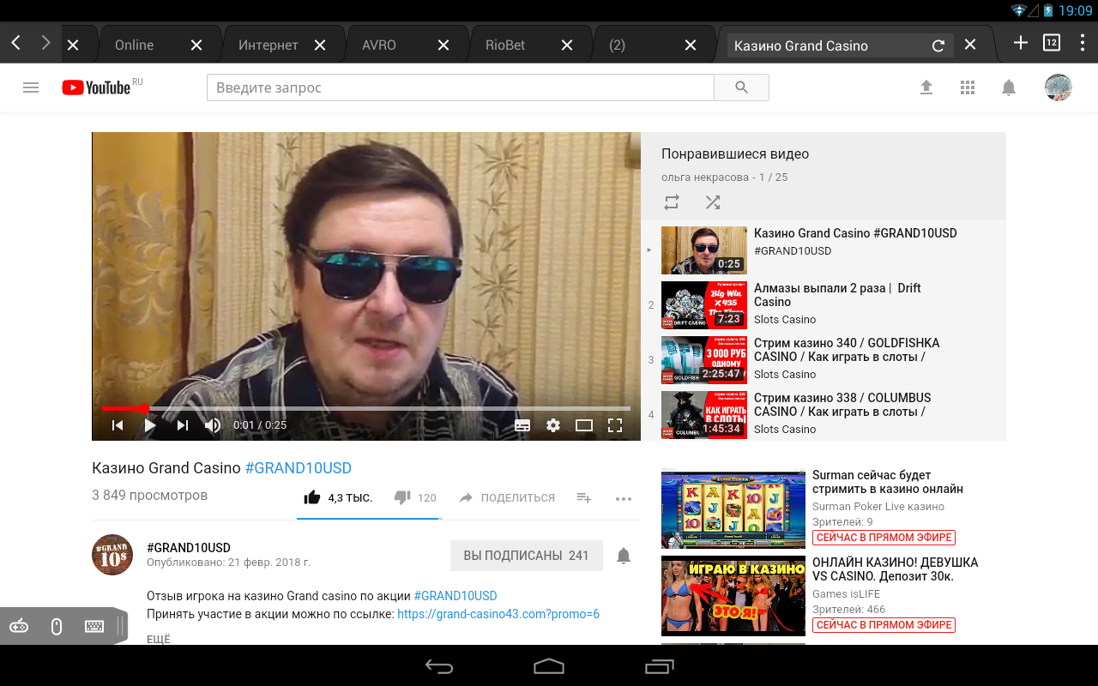Click the search magnifier button
1098x686 pixels.
[x=741, y=87]
